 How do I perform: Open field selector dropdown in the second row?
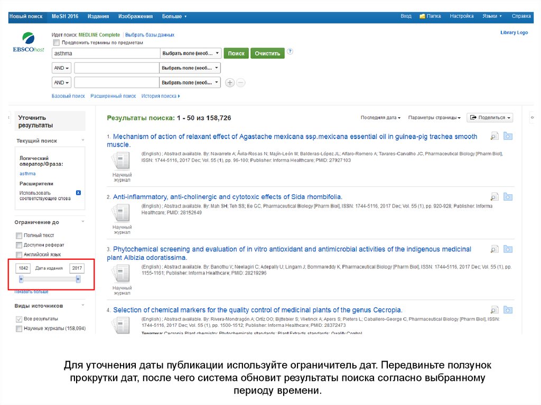tap(190, 68)
